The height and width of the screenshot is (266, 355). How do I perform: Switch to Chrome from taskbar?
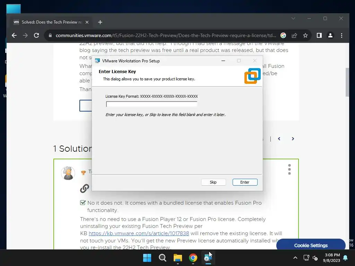click(x=193, y=258)
